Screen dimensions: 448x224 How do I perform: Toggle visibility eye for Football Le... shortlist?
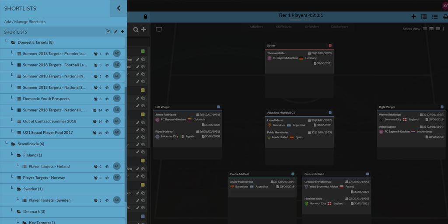107,65
